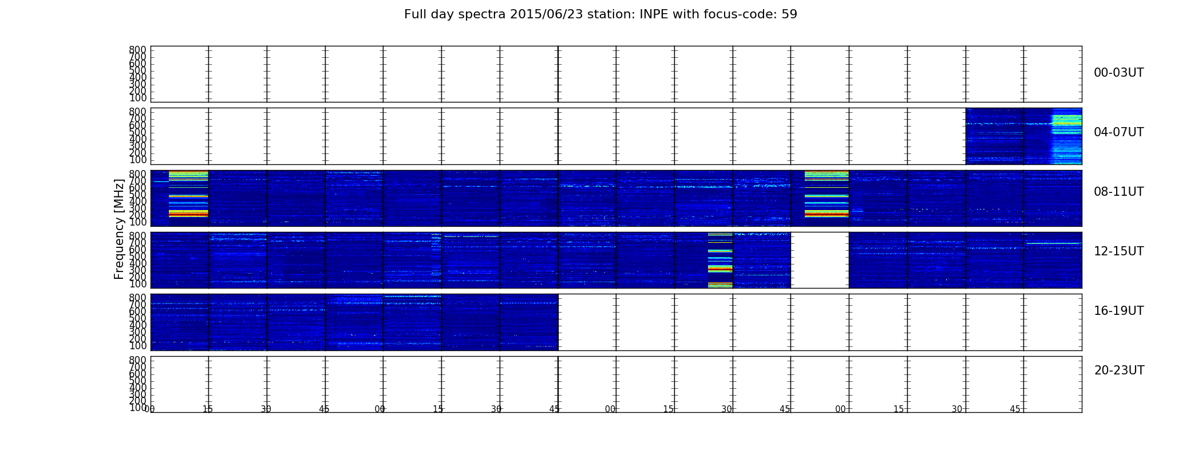The image size is (1202, 458).
Task: Click the first red-yellow burst in the 08-11UT row
Action: tap(188, 194)
